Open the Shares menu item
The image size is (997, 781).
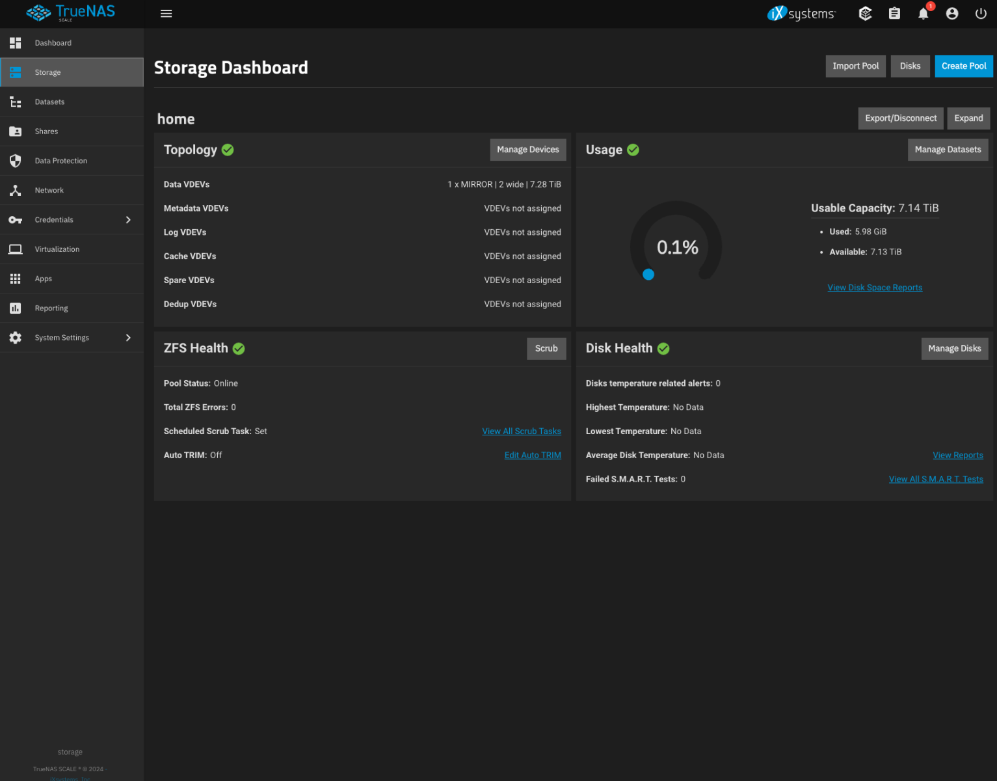pos(72,131)
